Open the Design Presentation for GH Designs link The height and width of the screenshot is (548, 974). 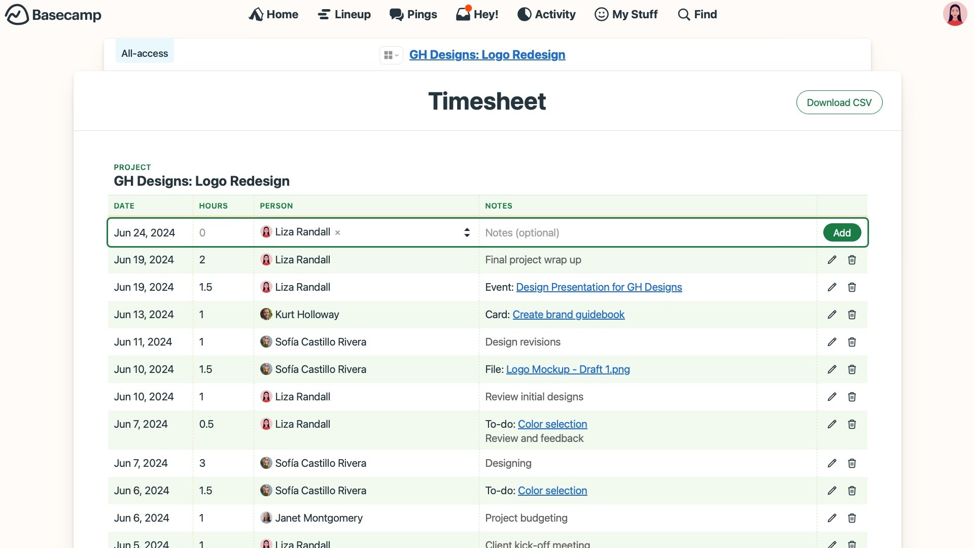599,287
